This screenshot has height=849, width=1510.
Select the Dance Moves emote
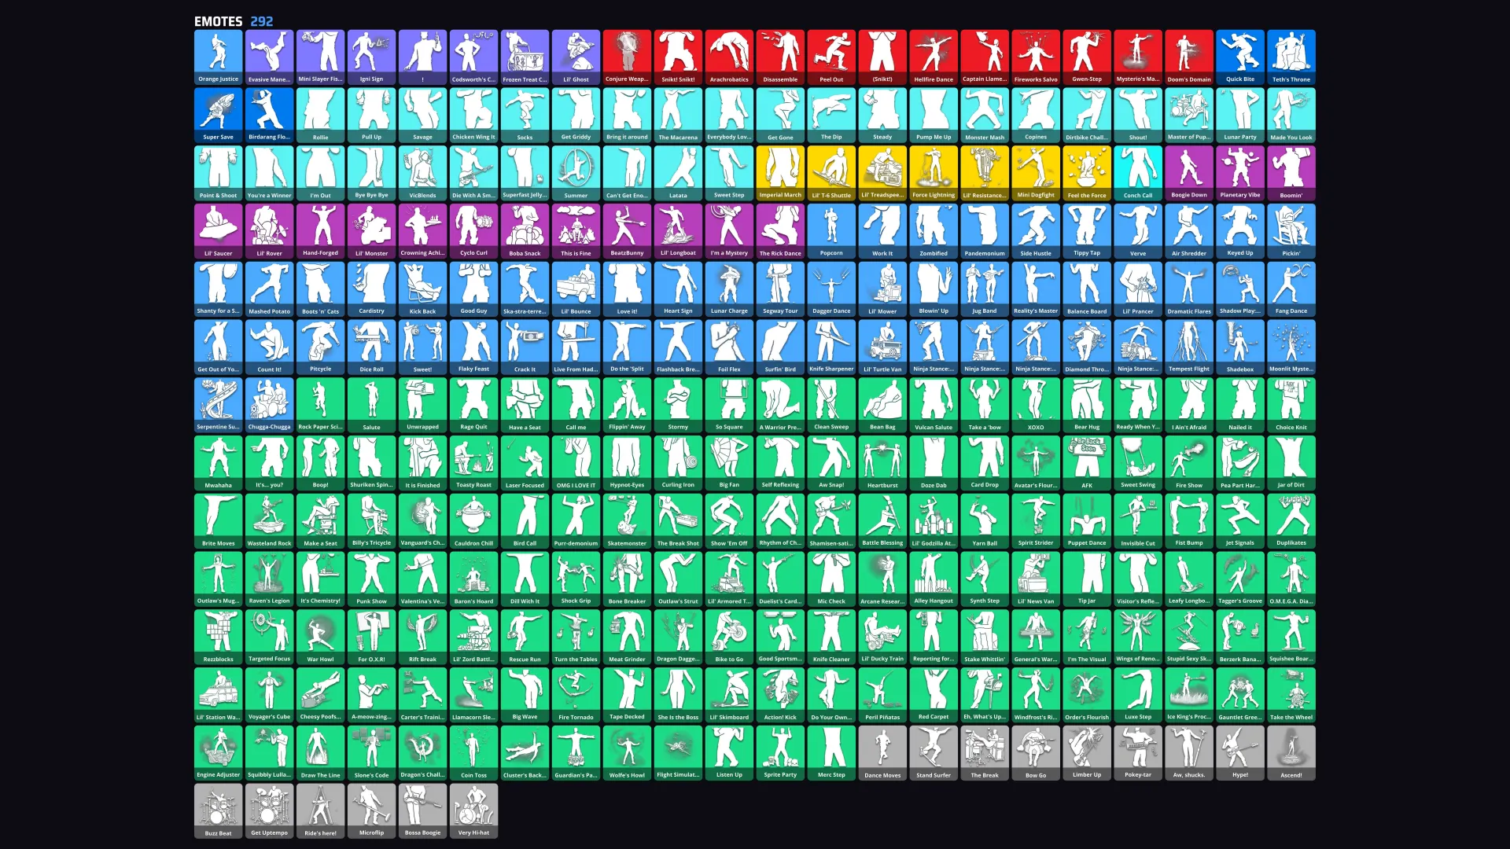pos(882,752)
